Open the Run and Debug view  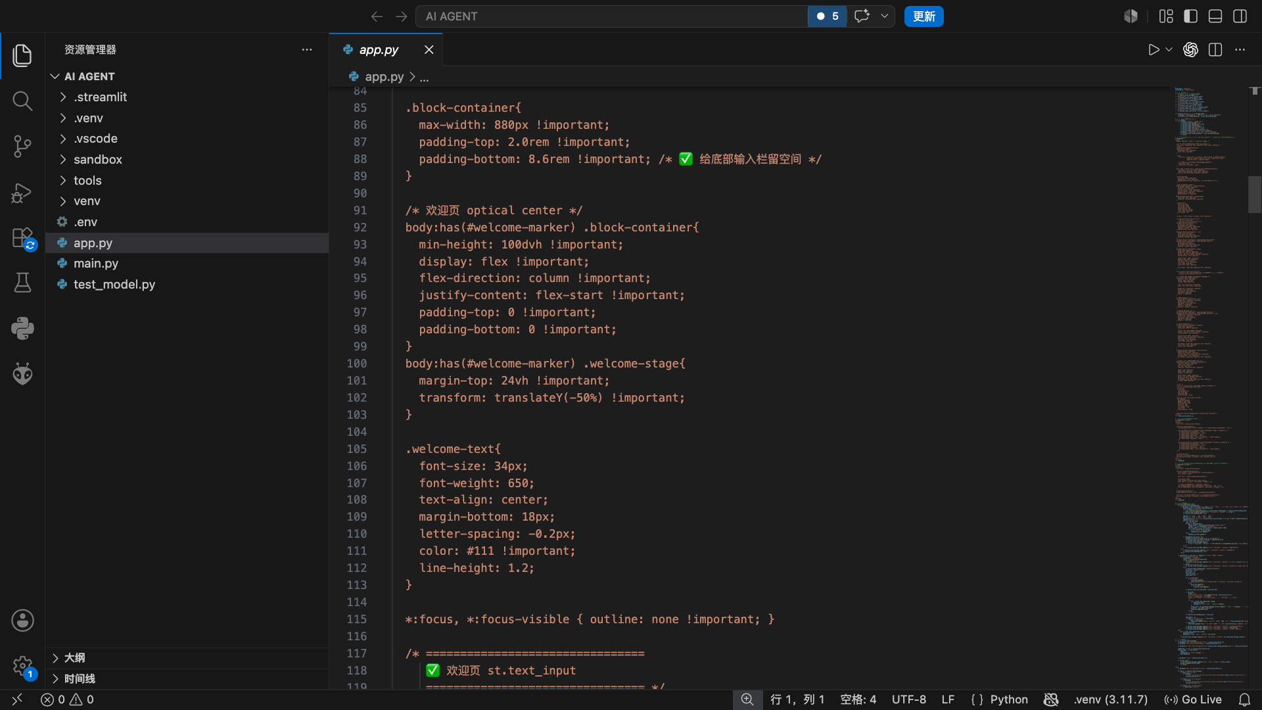coord(22,192)
